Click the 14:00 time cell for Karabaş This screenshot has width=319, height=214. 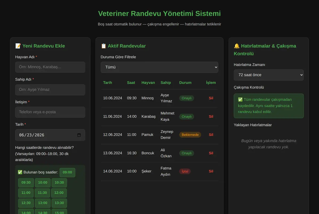coord(132,116)
